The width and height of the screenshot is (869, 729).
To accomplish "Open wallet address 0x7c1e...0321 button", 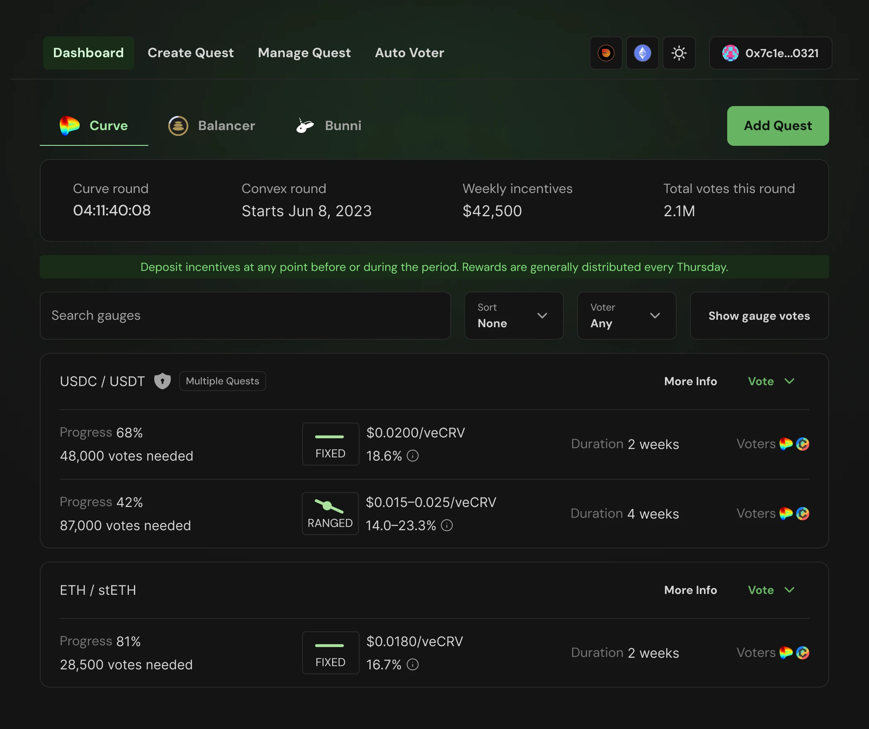I will [770, 53].
